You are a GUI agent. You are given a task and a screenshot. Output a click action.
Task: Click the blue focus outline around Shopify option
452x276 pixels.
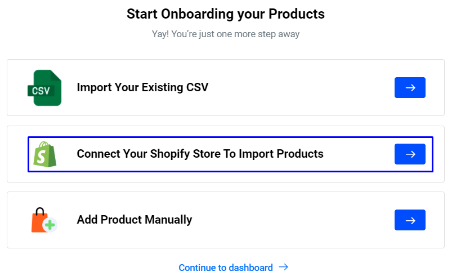tap(225, 137)
